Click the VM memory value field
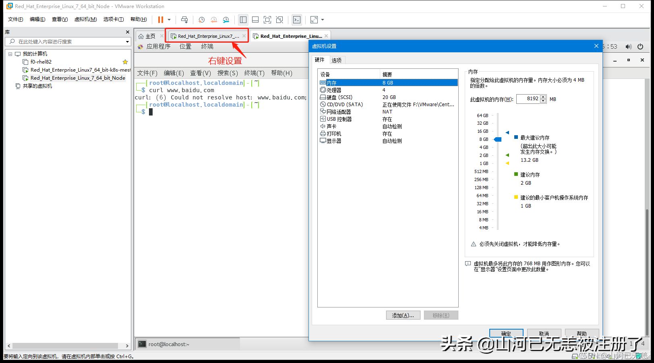 [x=528, y=99]
